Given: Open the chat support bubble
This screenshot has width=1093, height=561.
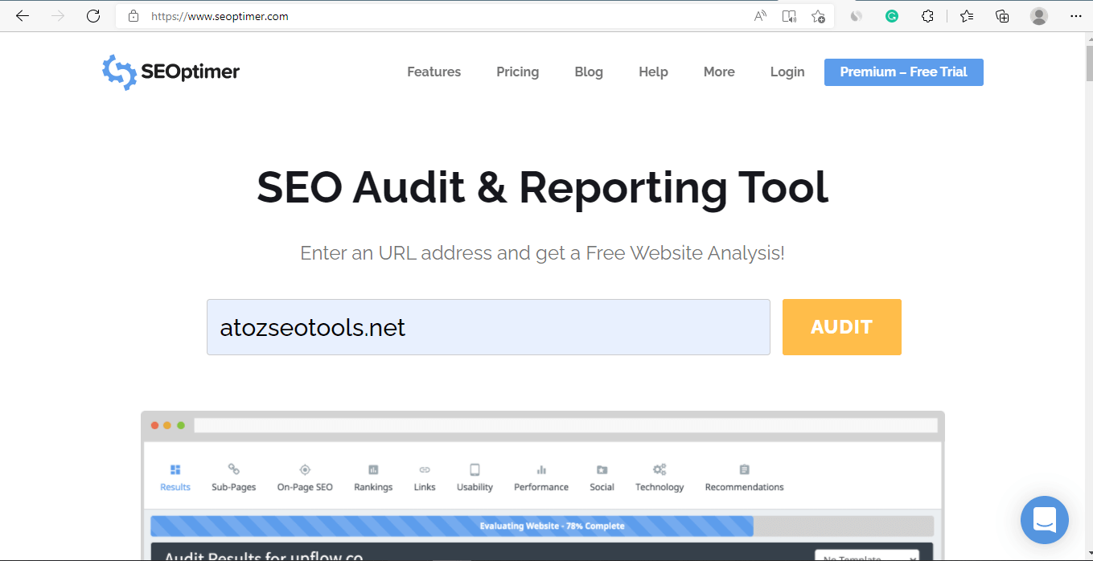Looking at the screenshot, I should (x=1045, y=520).
